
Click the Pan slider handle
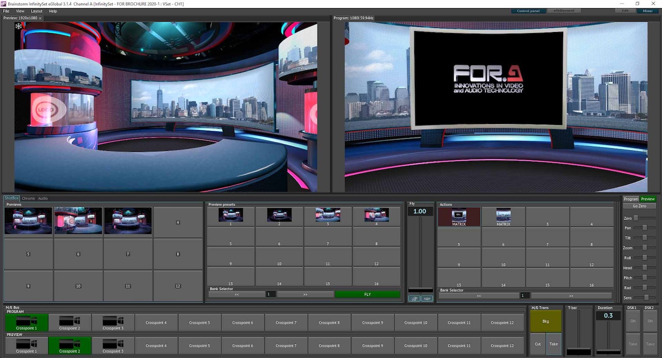click(x=645, y=228)
